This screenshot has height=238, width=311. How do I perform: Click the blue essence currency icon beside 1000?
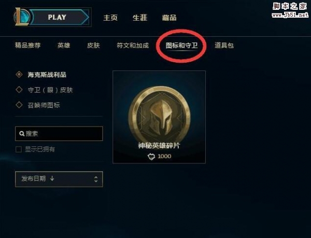(x=151, y=157)
